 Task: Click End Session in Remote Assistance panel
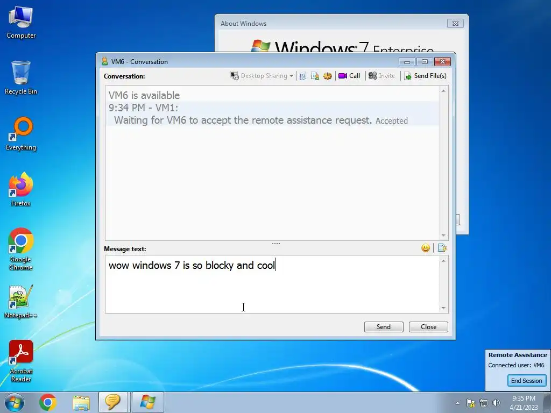pos(526,381)
